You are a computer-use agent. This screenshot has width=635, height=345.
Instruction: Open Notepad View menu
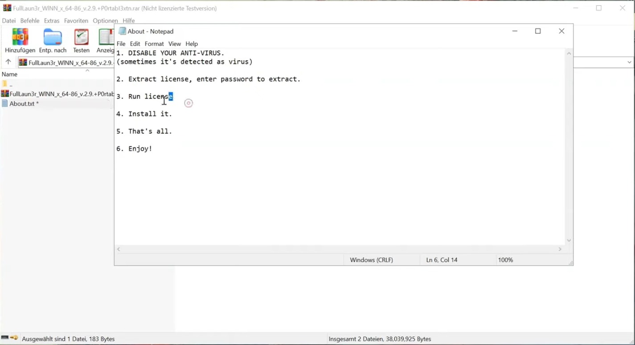175,44
